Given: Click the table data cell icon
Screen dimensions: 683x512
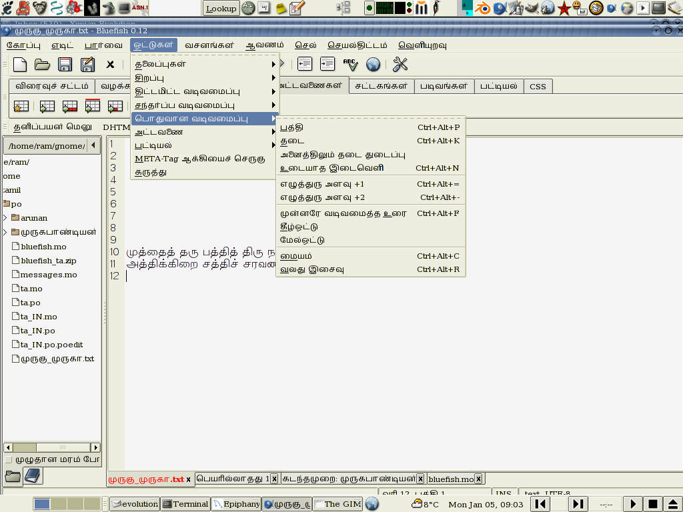Looking at the screenshot, I should tap(115, 106).
